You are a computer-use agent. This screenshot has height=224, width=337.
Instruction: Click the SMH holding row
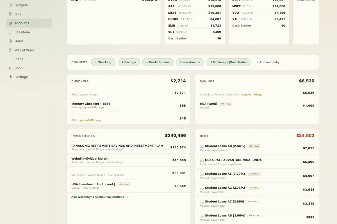coord(195,25)
